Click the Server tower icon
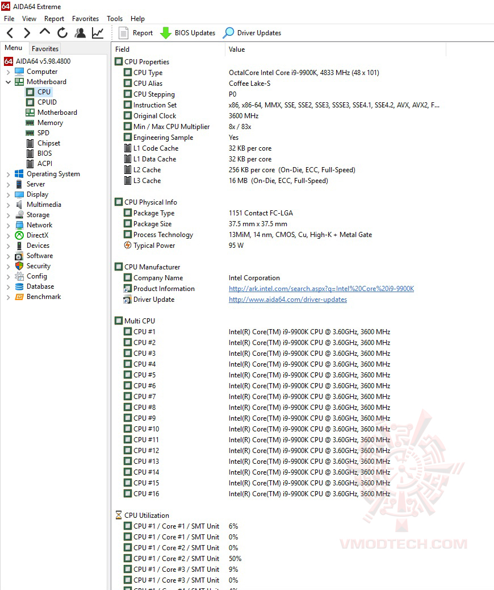Image resolution: width=494 pixels, height=590 pixels. coord(19,184)
